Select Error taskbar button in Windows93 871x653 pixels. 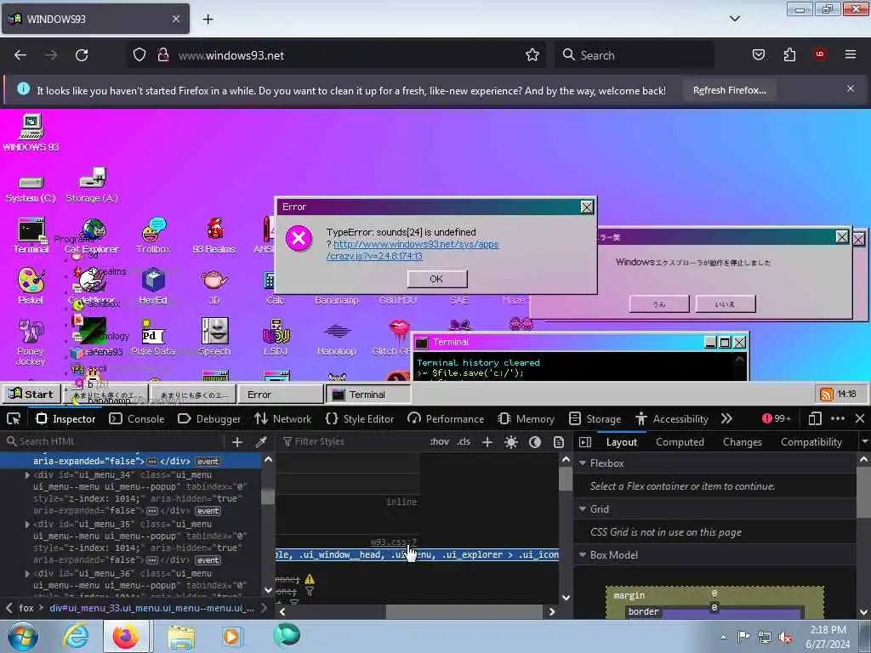click(281, 395)
